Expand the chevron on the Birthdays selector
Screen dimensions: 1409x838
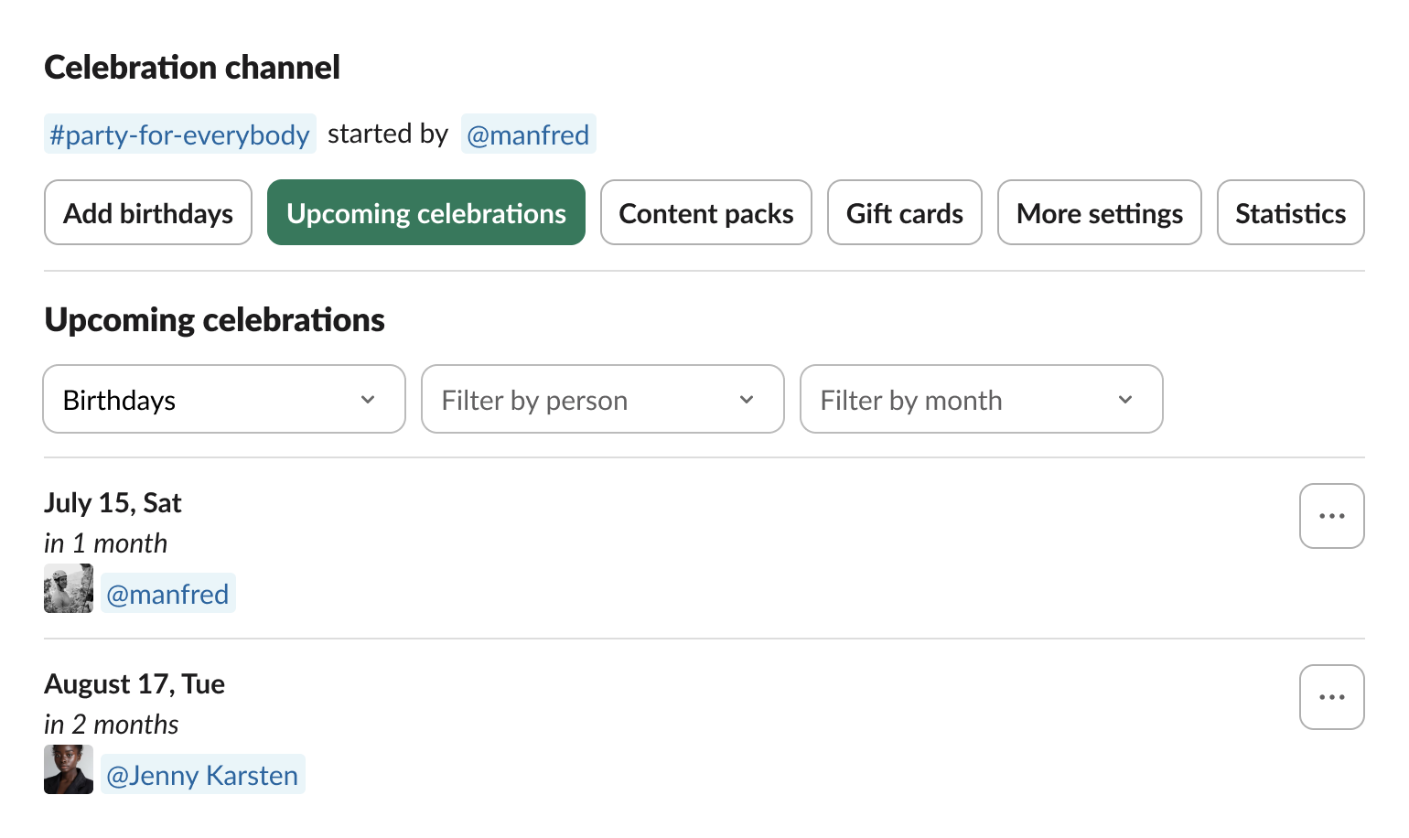coord(369,399)
